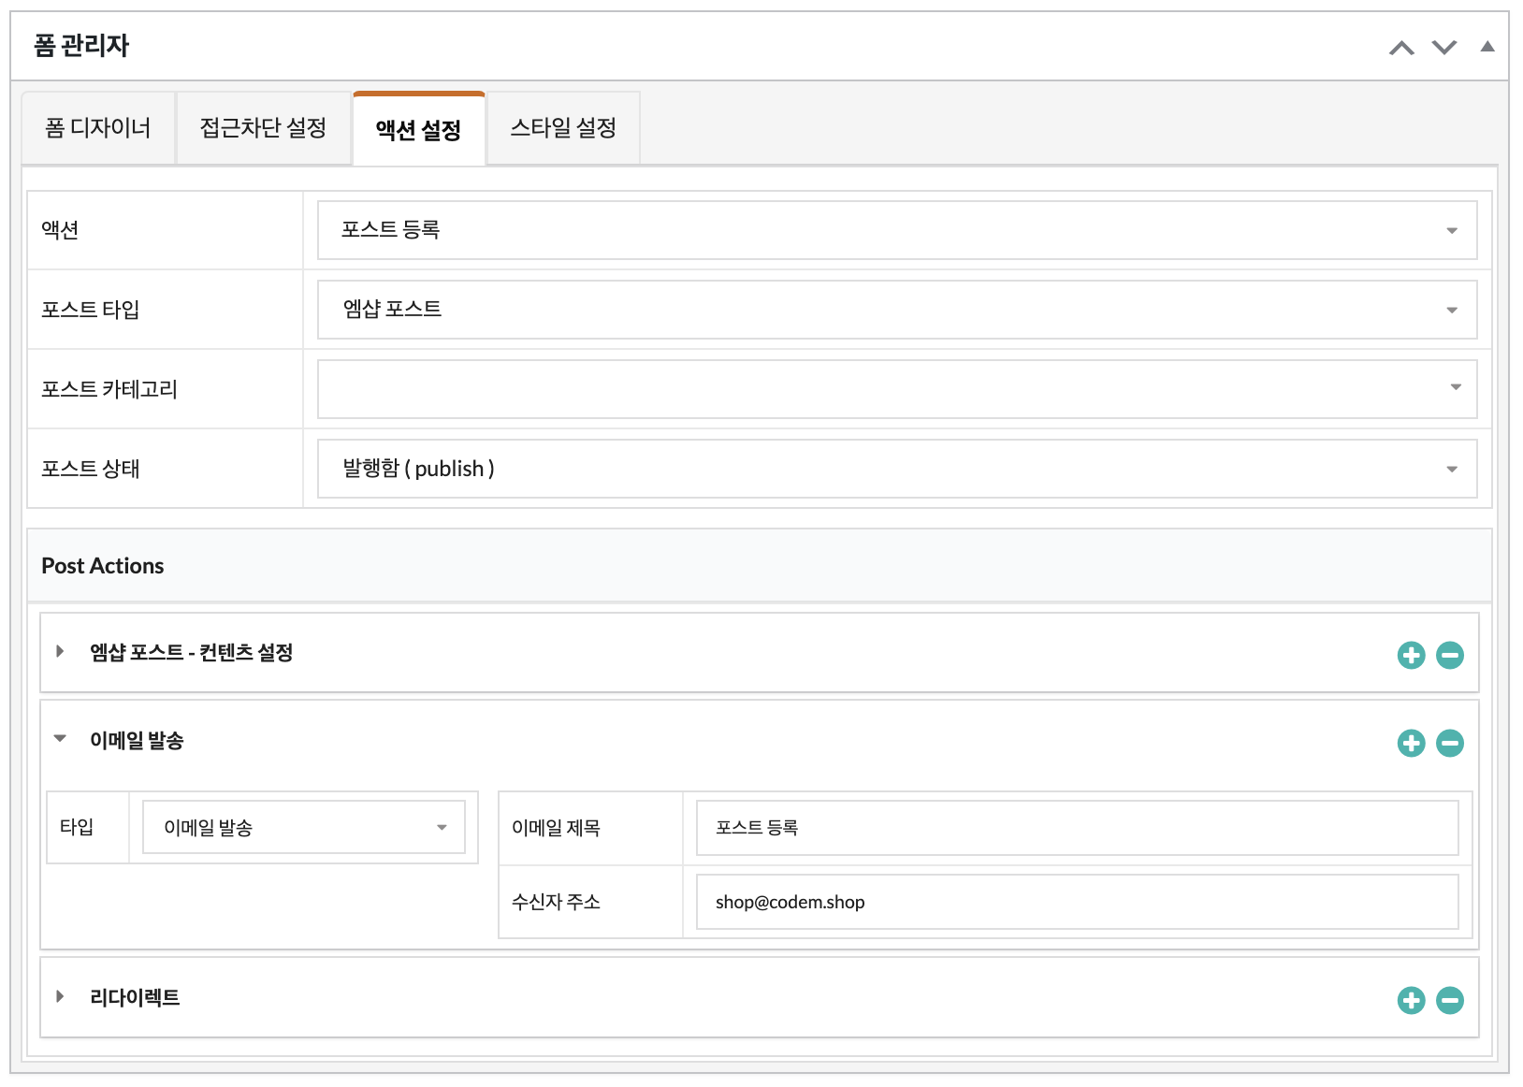Image resolution: width=1523 pixels, height=1087 pixels.
Task: Click the minus icon on 엠샵 포스트 - 컨텐츠 설정 row
Action: point(1450,655)
